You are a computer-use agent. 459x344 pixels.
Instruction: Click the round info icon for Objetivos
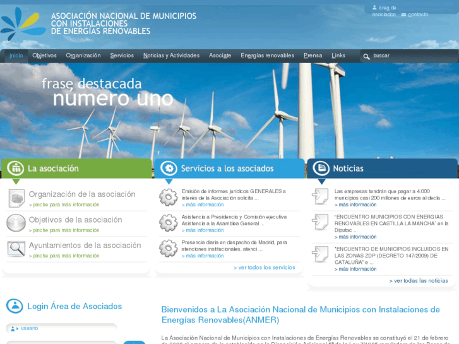click(x=16, y=223)
